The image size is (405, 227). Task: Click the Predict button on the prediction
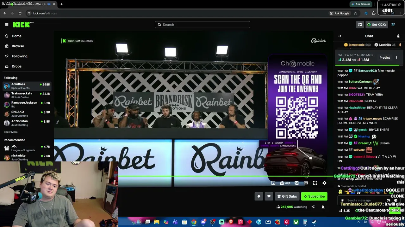coord(385,58)
